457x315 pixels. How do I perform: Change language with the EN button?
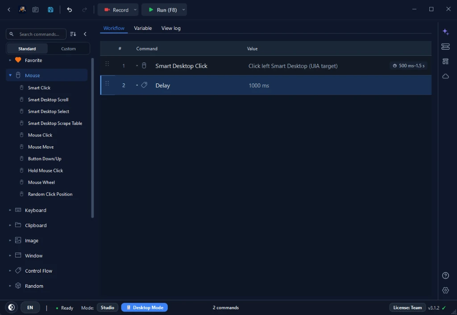pos(30,307)
